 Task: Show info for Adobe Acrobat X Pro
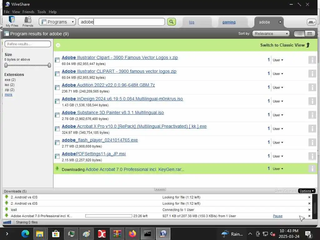312,128
